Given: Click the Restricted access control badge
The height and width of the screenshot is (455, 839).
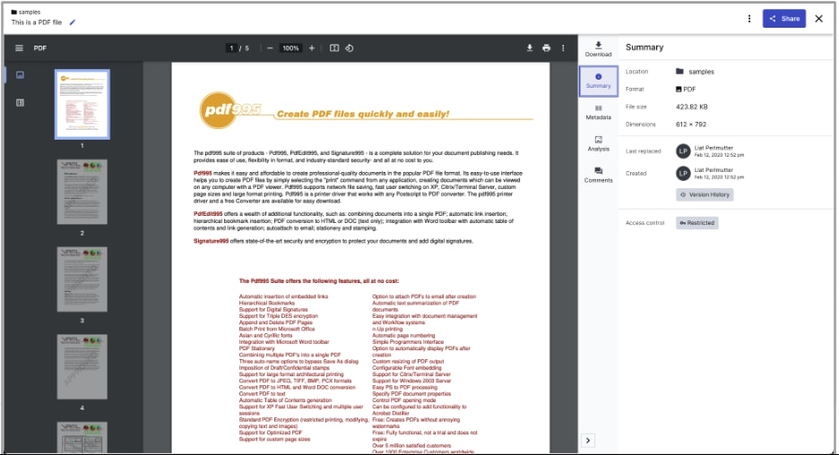Looking at the screenshot, I should click(696, 223).
